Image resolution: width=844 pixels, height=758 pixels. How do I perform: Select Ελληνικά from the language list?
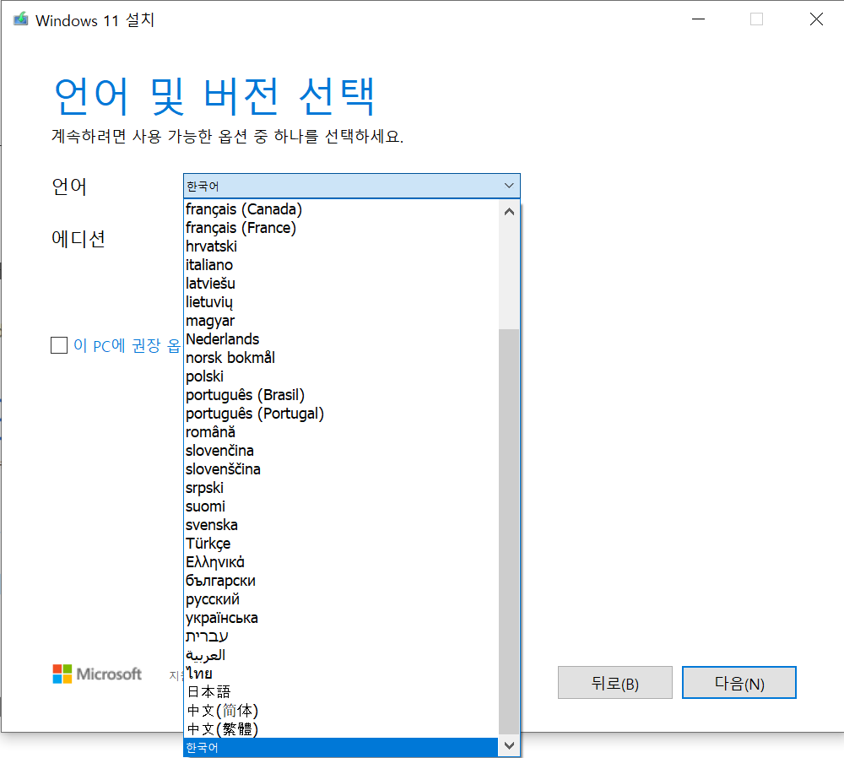[341, 562]
